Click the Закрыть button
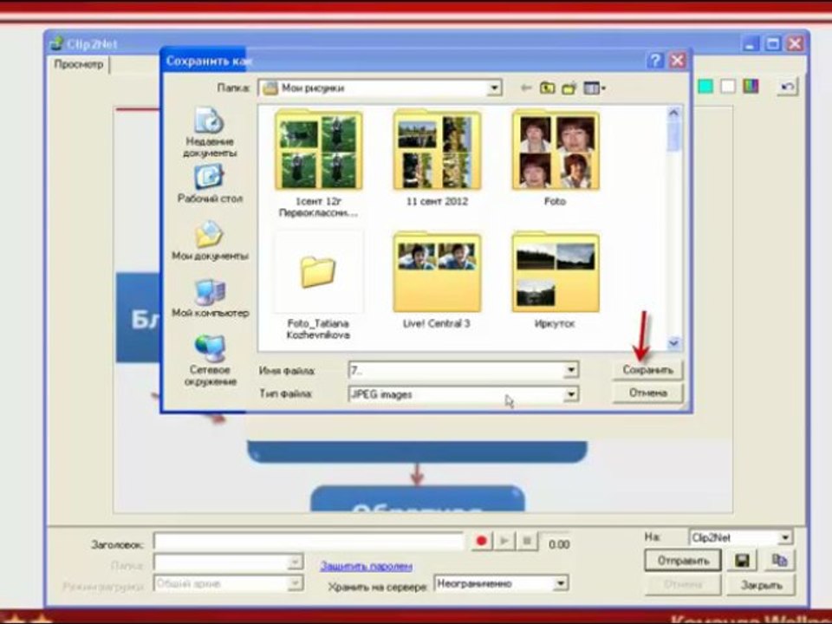832x624 pixels. click(x=762, y=585)
